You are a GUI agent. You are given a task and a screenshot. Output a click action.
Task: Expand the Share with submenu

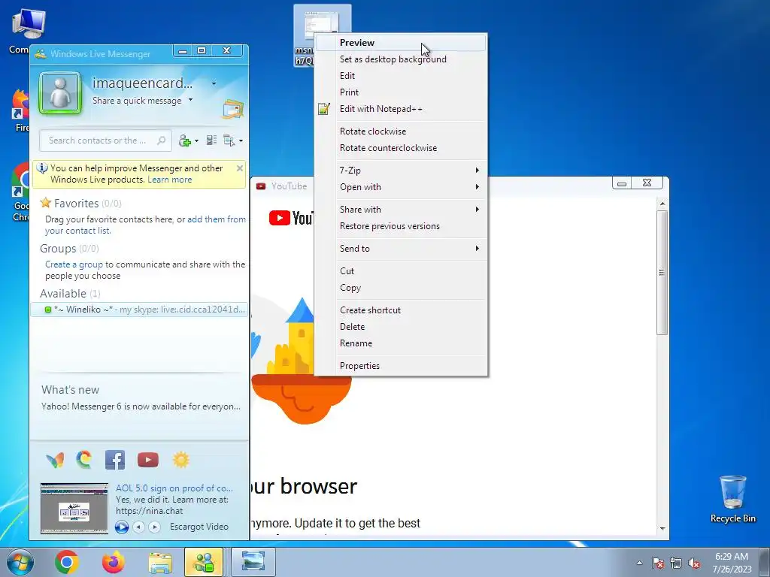pos(401,210)
